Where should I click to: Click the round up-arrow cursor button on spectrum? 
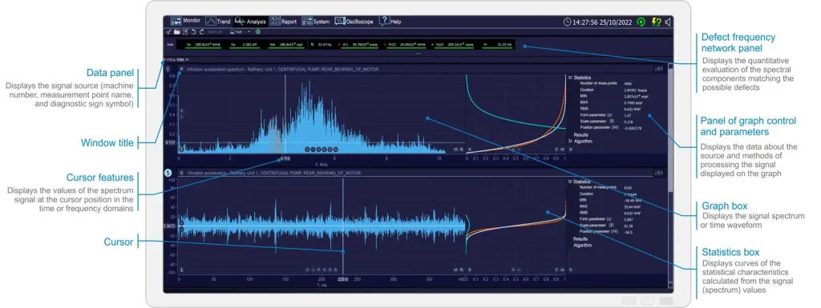click(x=318, y=150)
